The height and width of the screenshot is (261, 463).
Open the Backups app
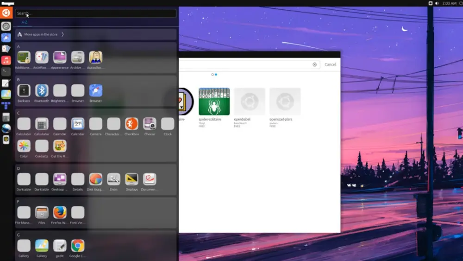click(x=24, y=90)
